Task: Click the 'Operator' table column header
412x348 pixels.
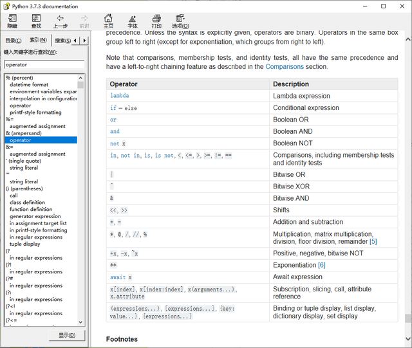Action: (188, 84)
